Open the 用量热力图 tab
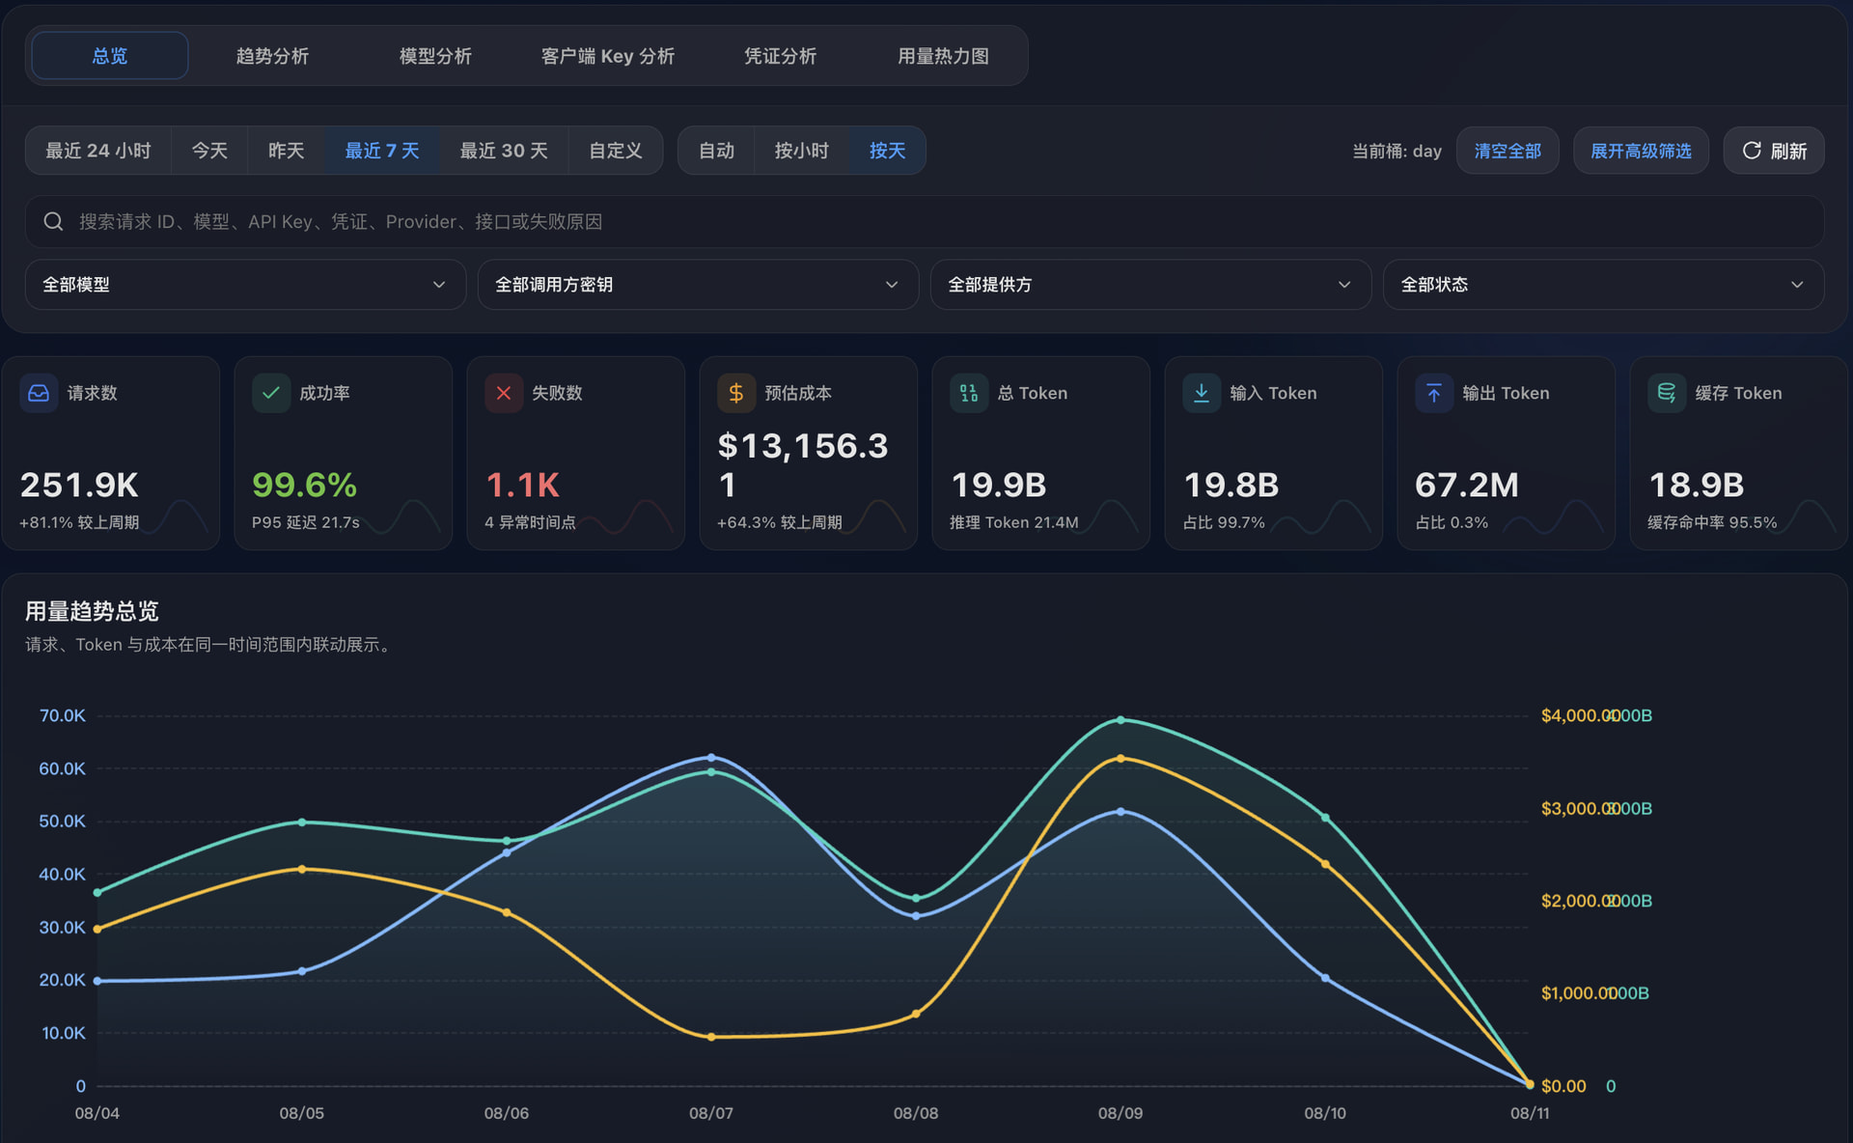Viewport: 1853px width, 1143px height. coord(943,56)
